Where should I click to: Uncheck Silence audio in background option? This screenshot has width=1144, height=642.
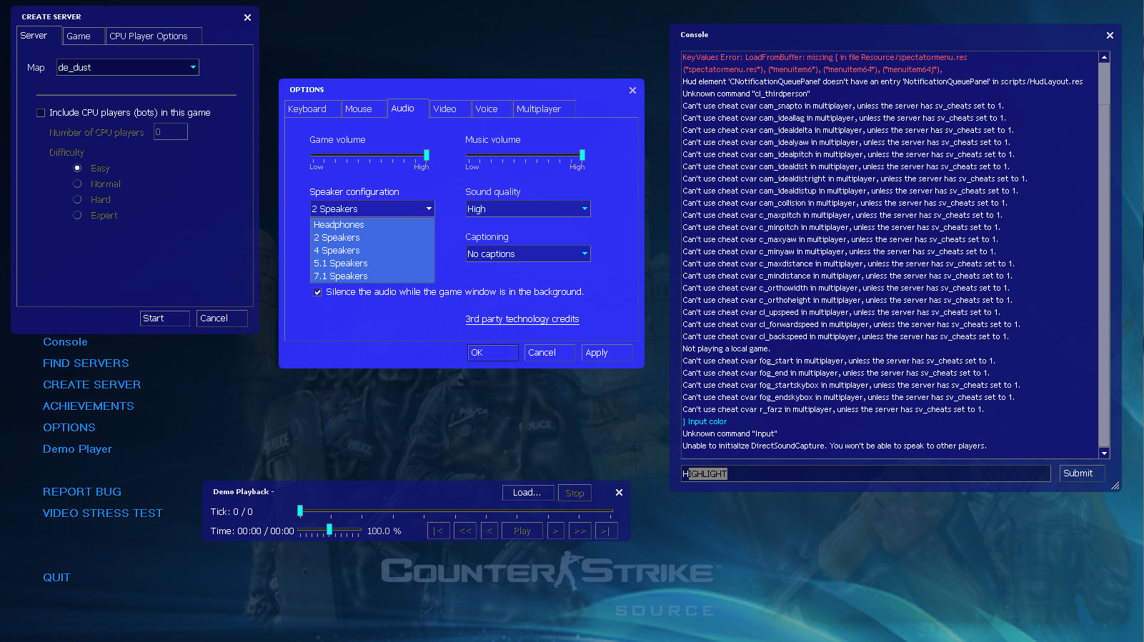(x=317, y=292)
